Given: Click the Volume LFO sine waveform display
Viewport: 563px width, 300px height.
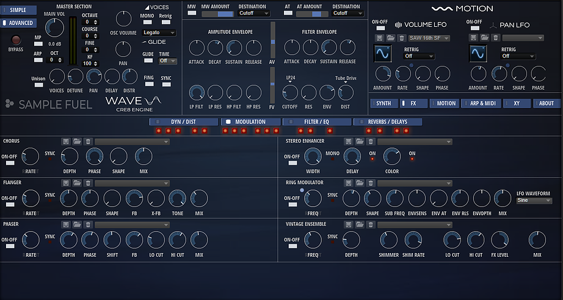Looking at the screenshot, I should [x=382, y=53].
